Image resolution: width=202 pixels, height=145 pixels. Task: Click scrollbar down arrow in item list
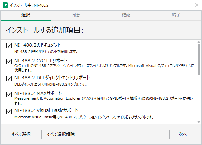(199, 122)
